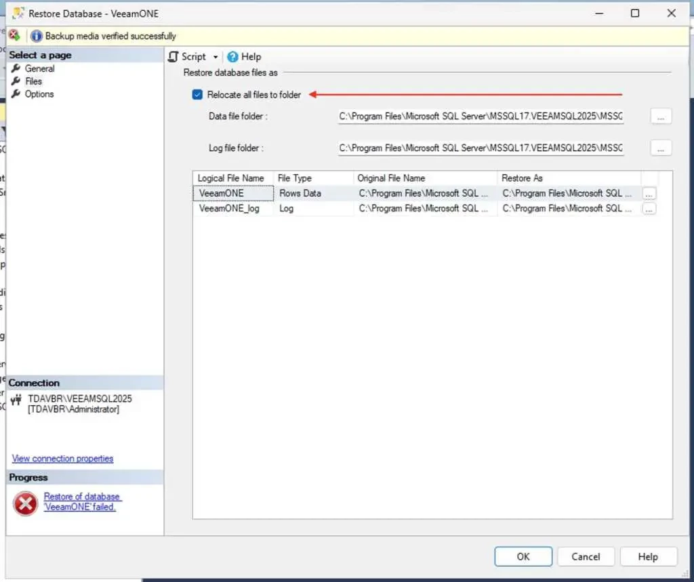Click Restore As path for VeeamONE row
Viewport: 694px width, 582px height.
click(x=569, y=193)
